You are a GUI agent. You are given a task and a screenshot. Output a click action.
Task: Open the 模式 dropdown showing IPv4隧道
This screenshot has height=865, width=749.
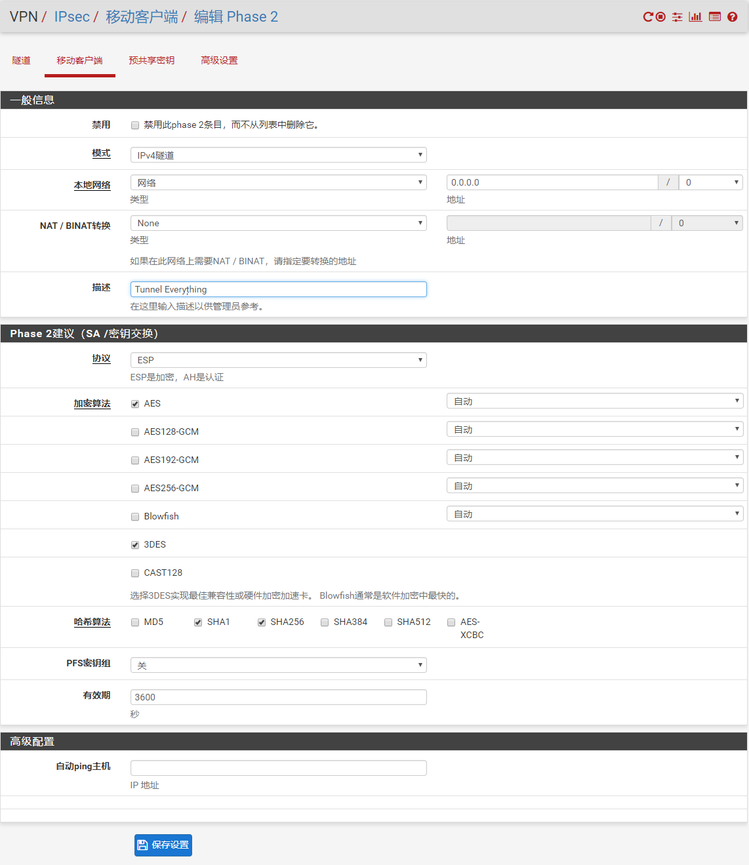(x=278, y=154)
